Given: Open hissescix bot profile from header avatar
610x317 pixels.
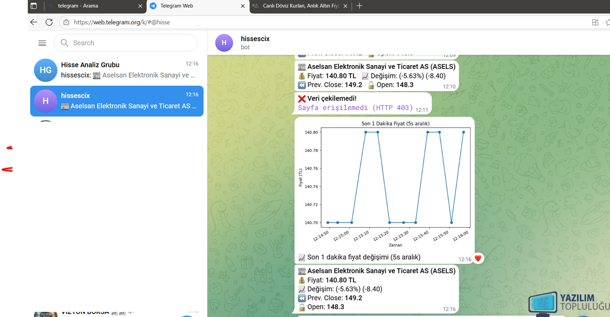Looking at the screenshot, I should click(x=224, y=43).
